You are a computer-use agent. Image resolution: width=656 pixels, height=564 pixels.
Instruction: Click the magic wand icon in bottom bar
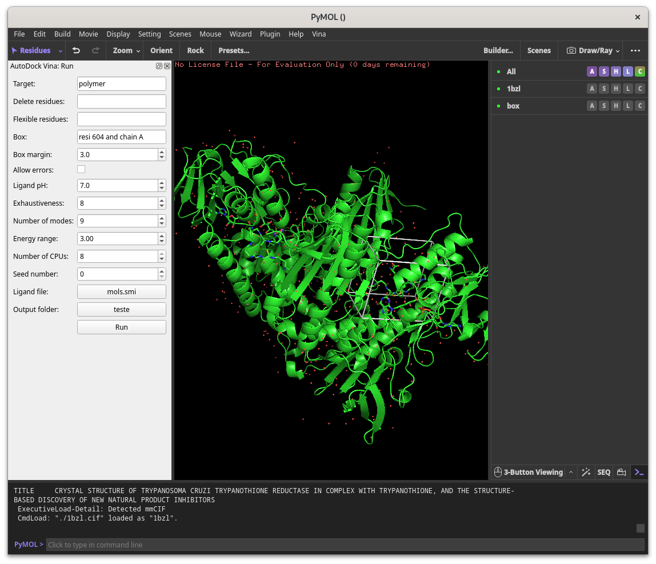[x=586, y=472]
